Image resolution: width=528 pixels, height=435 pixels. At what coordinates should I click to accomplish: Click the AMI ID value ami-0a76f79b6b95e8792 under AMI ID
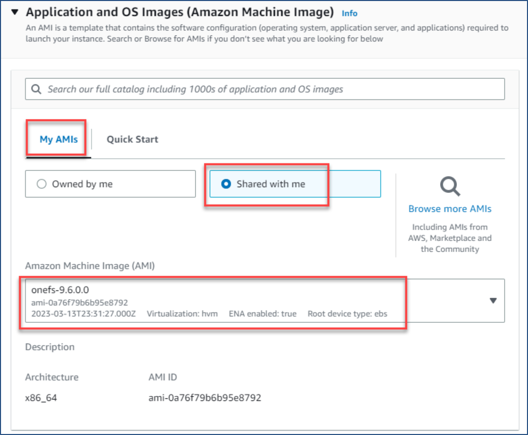(205, 398)
